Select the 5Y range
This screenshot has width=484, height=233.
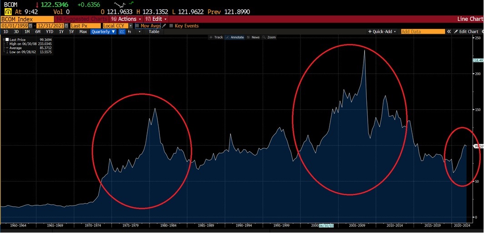pos(72,31)
